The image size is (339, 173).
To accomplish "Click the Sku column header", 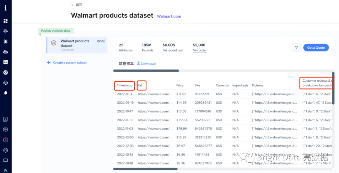I will (x=197, y=85).
